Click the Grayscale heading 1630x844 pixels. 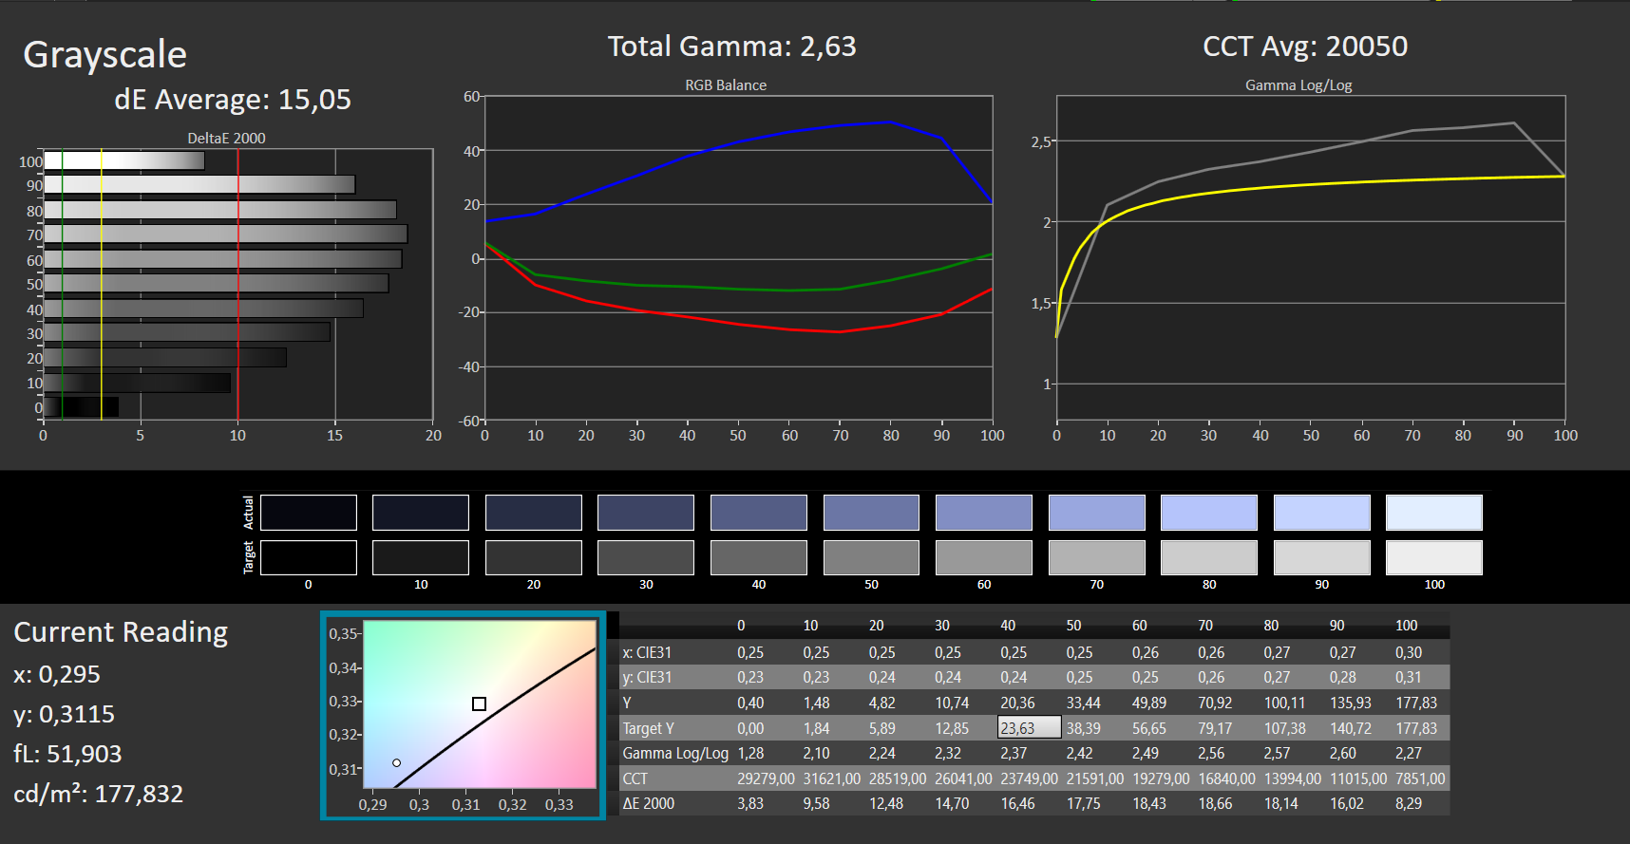click(x=104, y=55)
